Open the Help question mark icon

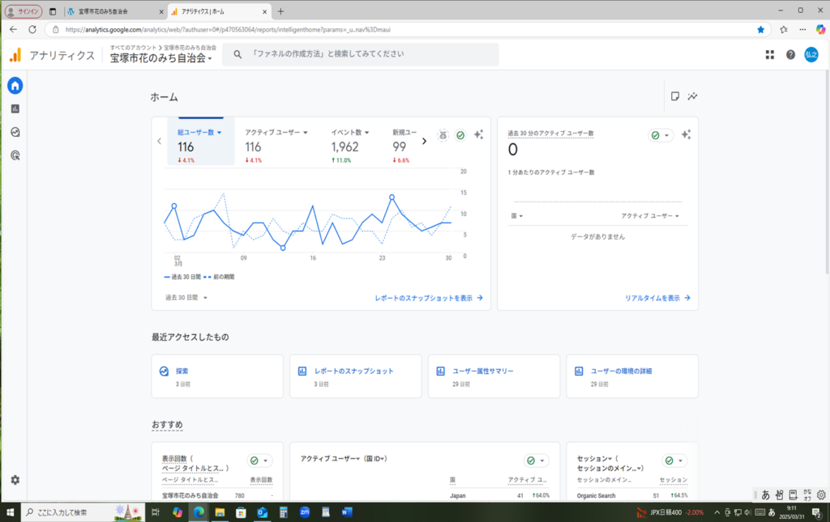[x=790, y=54]
